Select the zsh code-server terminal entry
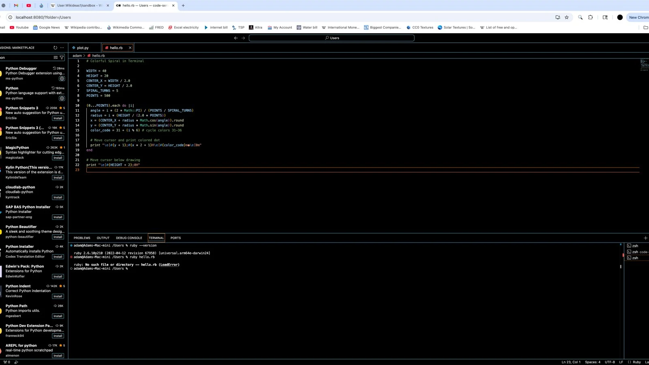This screenshot has width=649, height=365. pos(637,252)
